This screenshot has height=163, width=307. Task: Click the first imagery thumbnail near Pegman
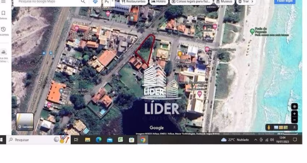pos(276,128)
